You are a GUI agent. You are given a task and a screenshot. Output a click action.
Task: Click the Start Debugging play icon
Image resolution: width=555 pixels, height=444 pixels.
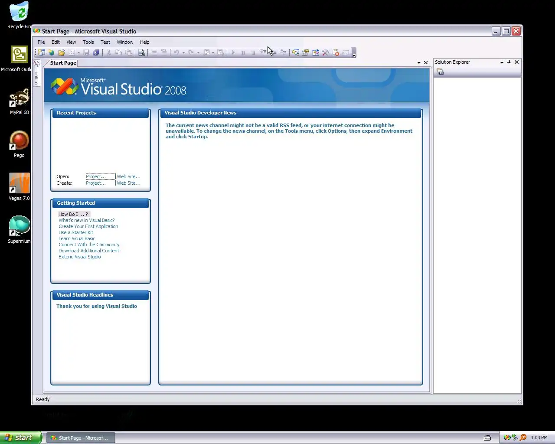233,52
